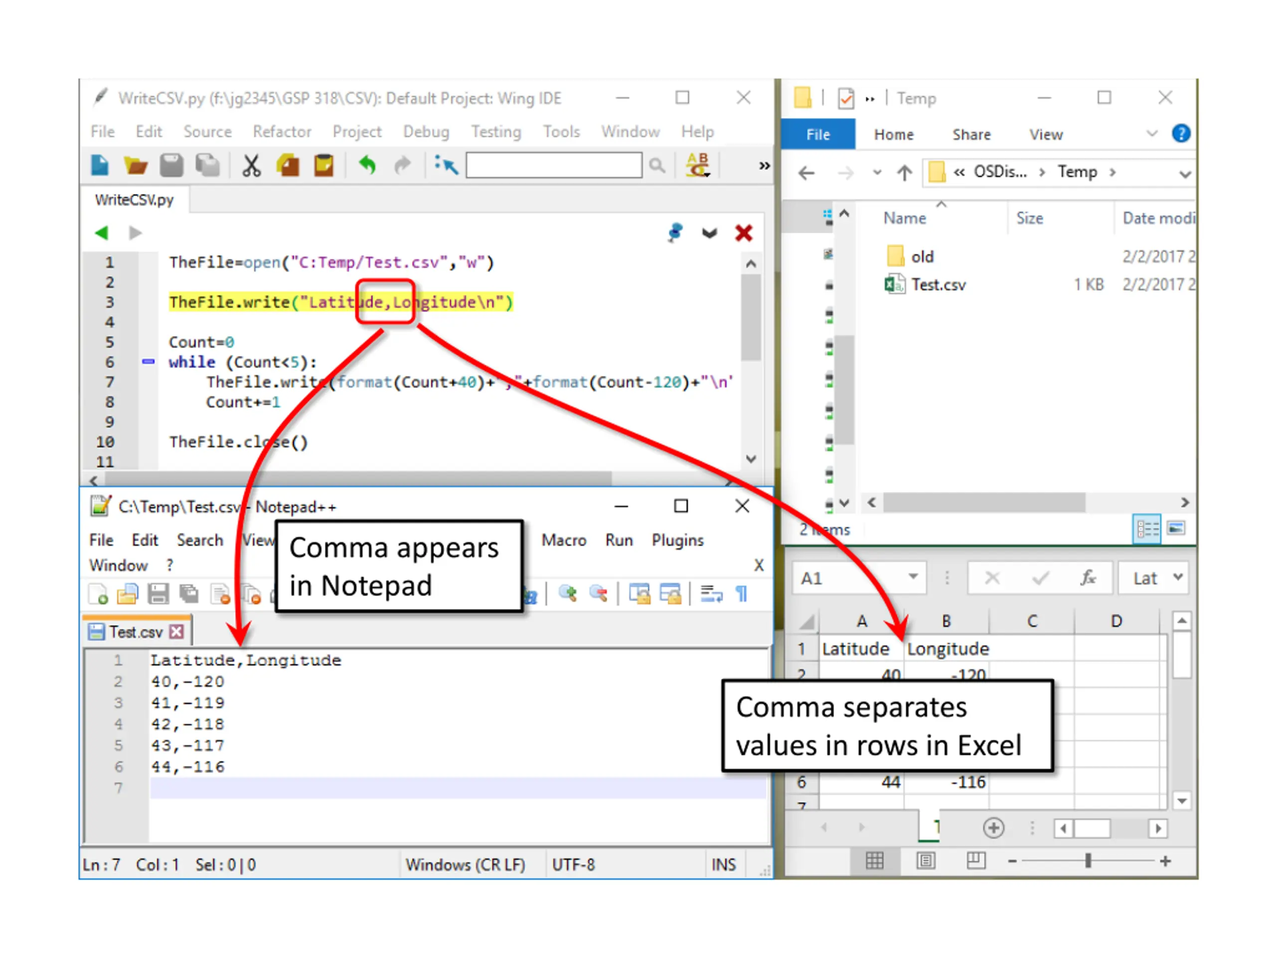
Task: Open the Search menu in Notepad++
Action: tap(199, 540)
